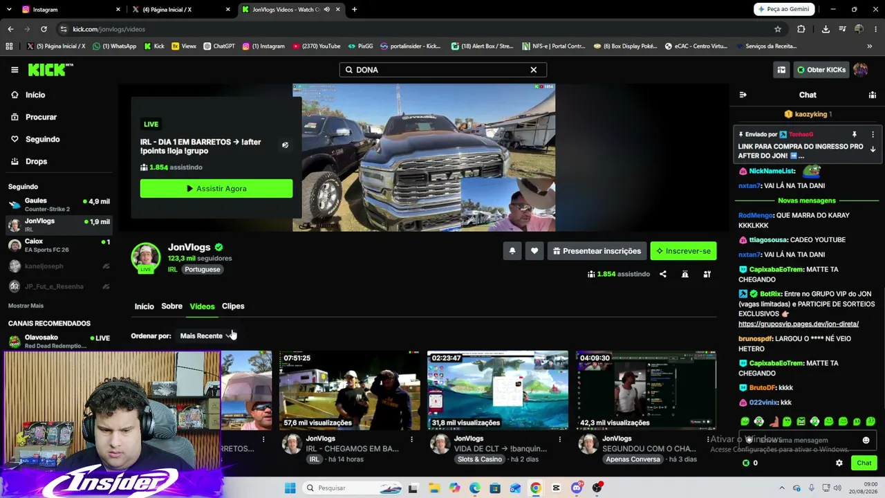
Task: Open the Windows Start menu
Action: 290,488
